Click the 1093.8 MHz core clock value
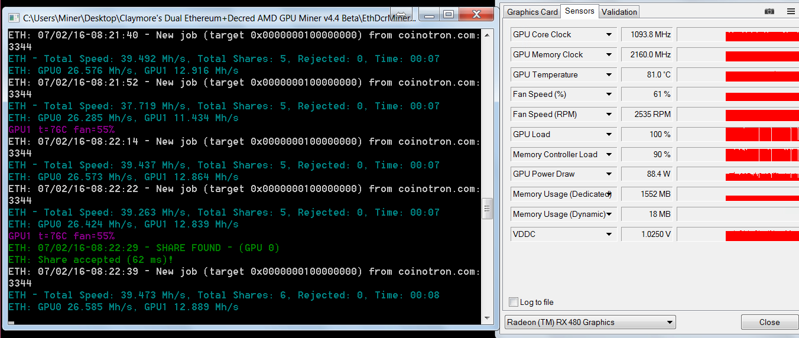 (647, 35)
